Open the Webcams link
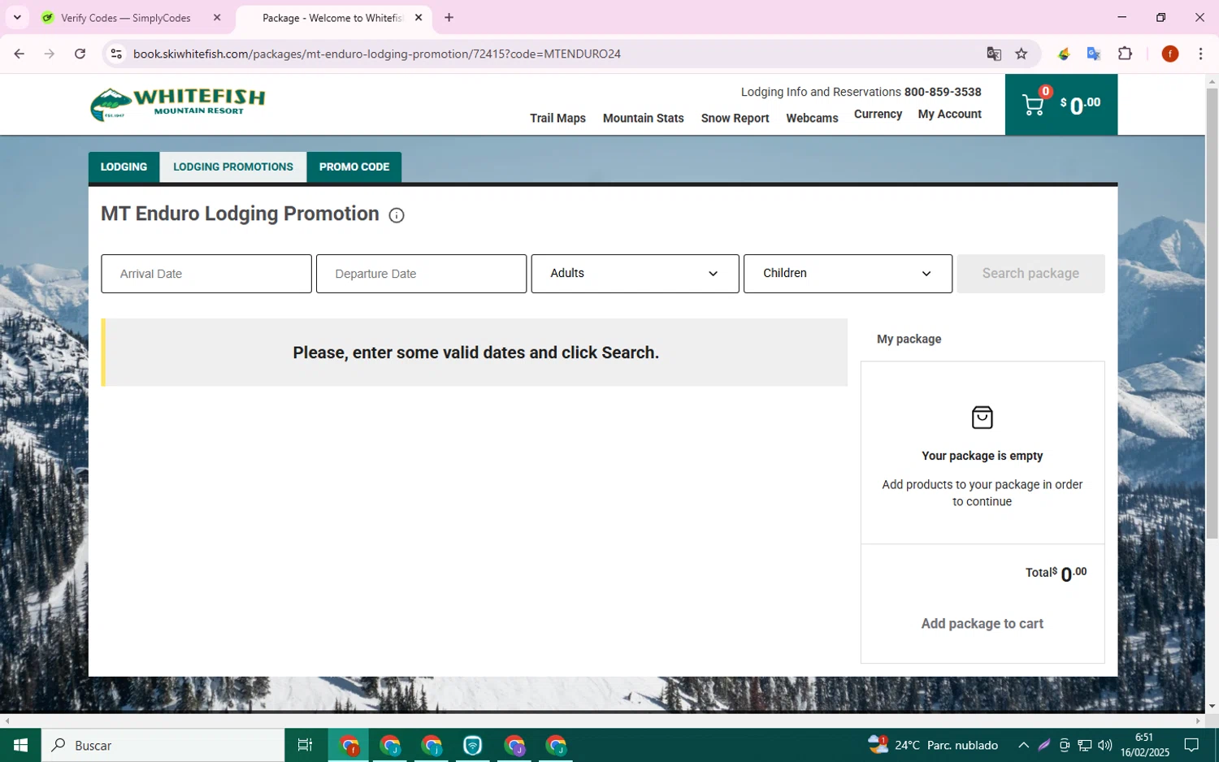Screen dimensions: 1219x762 [812, 119]
